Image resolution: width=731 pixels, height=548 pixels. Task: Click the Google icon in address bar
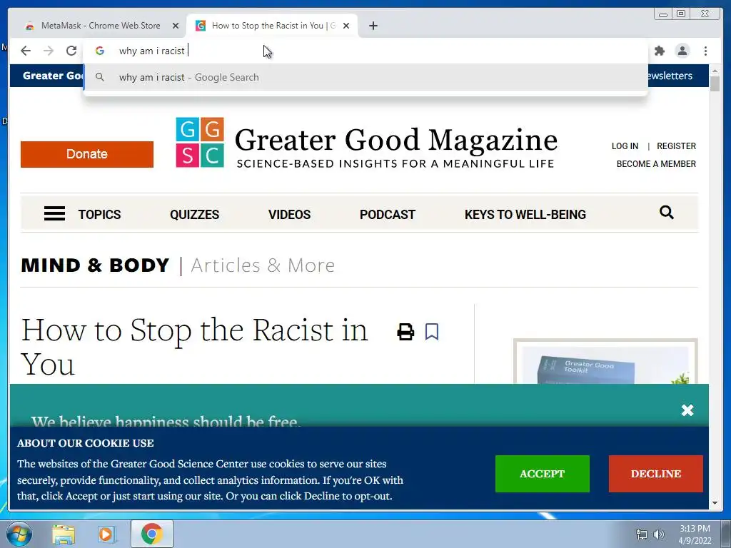(100, 51)
